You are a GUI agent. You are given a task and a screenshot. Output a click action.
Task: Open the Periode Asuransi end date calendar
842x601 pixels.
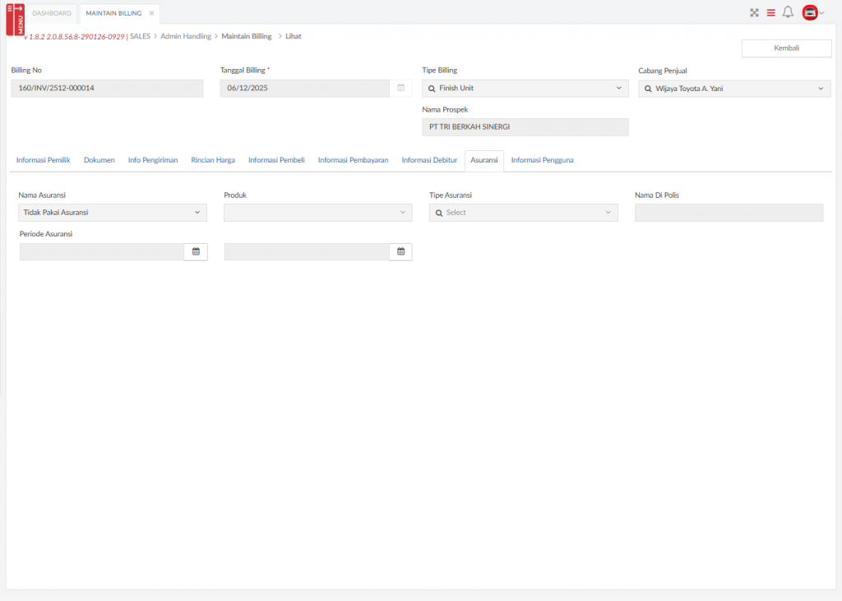pyautogui.click(x=401, y=252)
